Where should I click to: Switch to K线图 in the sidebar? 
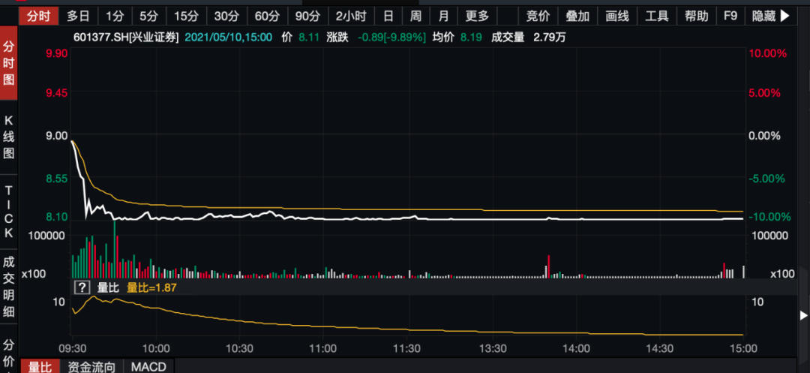[x=9, y=137]
